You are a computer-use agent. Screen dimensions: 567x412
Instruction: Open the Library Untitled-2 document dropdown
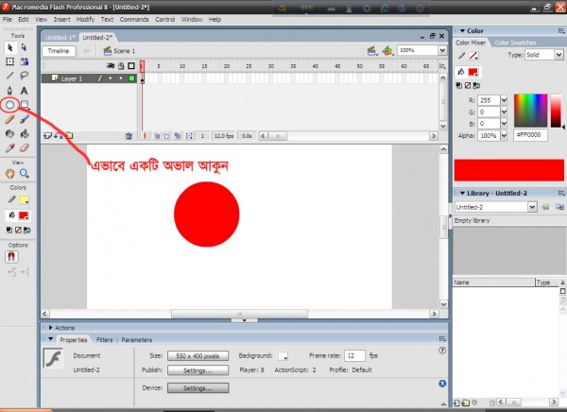pos(532,207)
